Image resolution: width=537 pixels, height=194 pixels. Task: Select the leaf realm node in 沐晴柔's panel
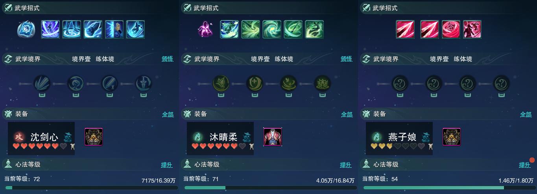click(x=221, y=83)
